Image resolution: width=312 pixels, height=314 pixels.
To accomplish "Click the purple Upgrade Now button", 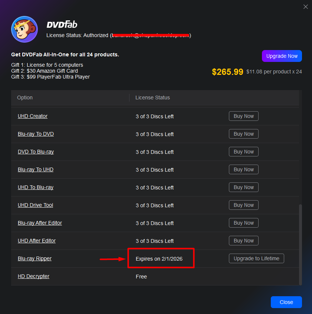I will (282, 56).
